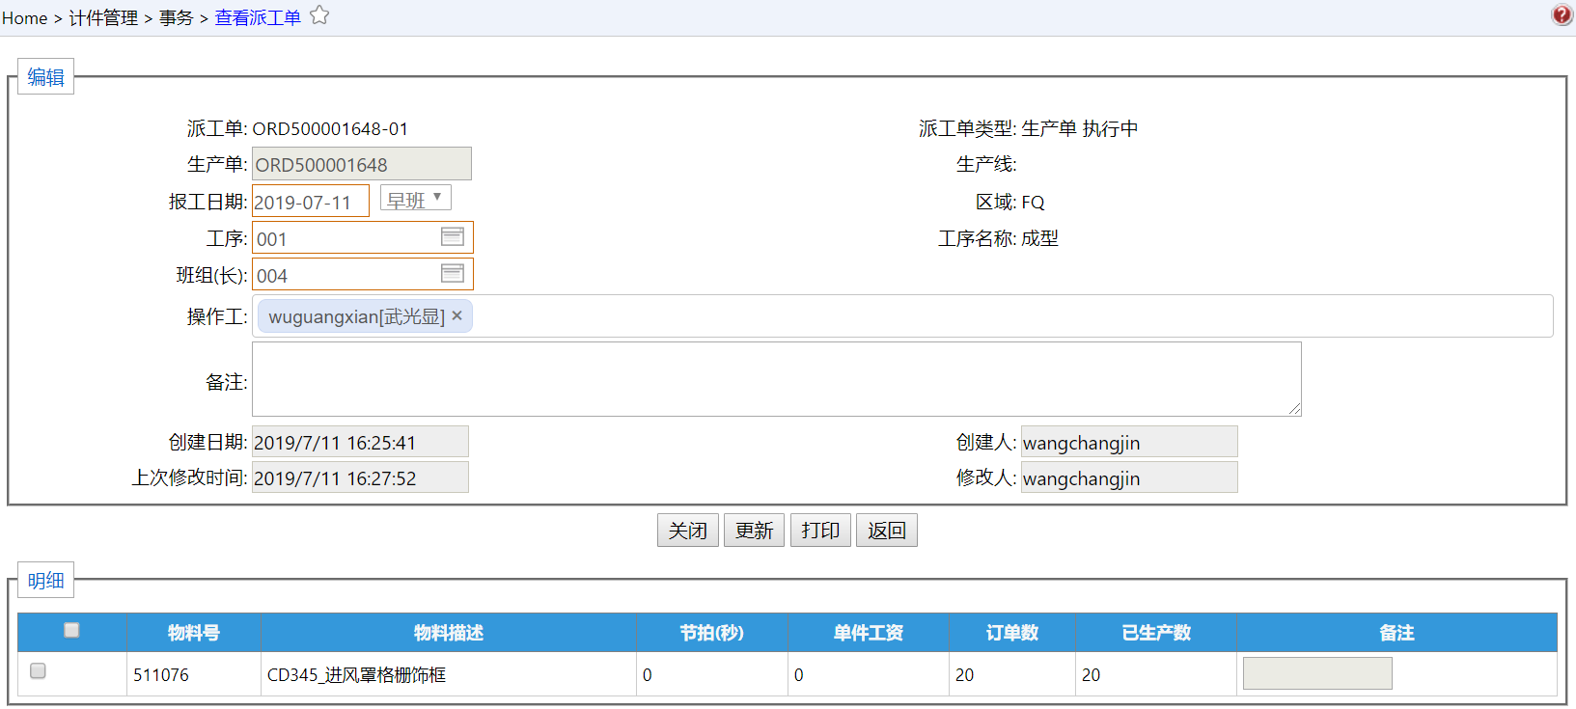The width and height of the screenshot is (1576, 709).
Task: Click the 已生产数 column header
Action: 1156,633
